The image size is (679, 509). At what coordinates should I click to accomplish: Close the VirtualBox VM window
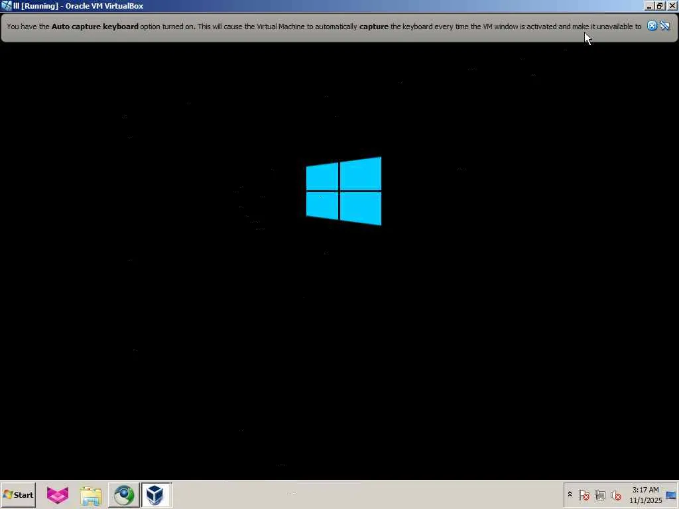(672, 5)
